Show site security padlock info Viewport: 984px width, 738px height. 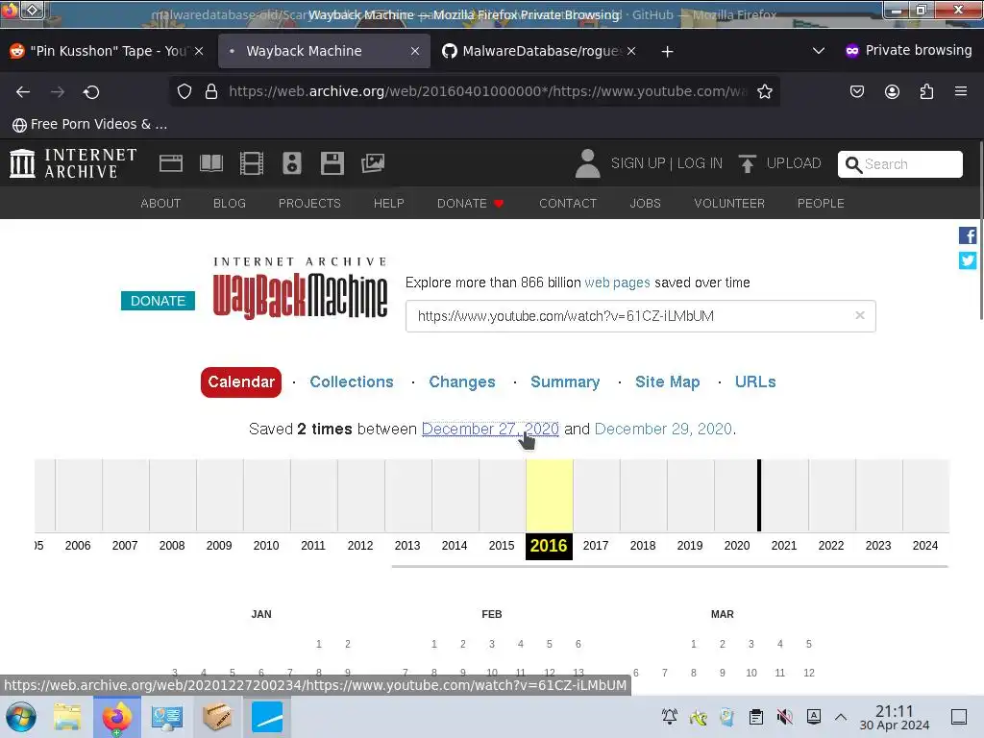pyautogui.click(x=211, y=91)
